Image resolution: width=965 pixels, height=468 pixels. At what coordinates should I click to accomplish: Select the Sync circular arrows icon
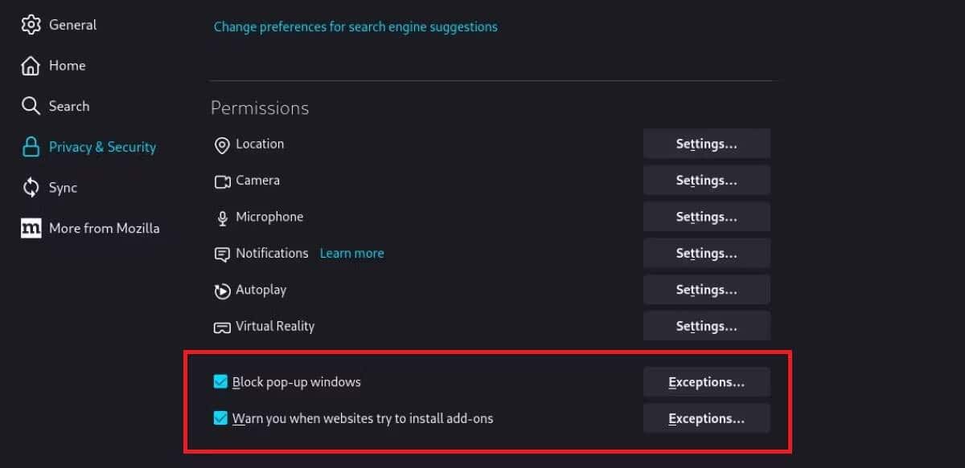pos(31,187)
